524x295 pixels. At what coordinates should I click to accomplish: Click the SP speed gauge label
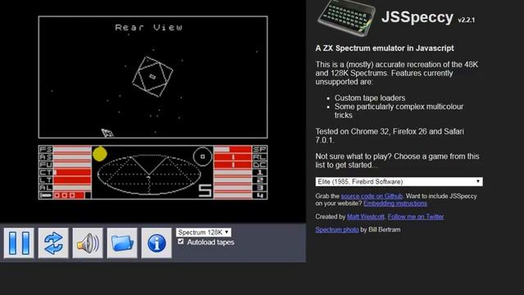(x=260, y=149)
